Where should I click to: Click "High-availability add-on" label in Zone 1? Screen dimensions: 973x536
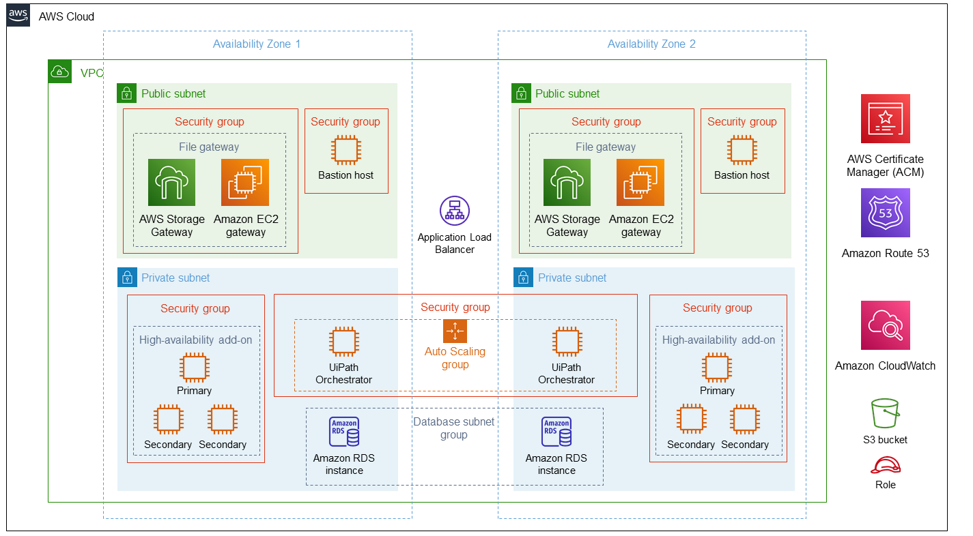coord(196,340)
